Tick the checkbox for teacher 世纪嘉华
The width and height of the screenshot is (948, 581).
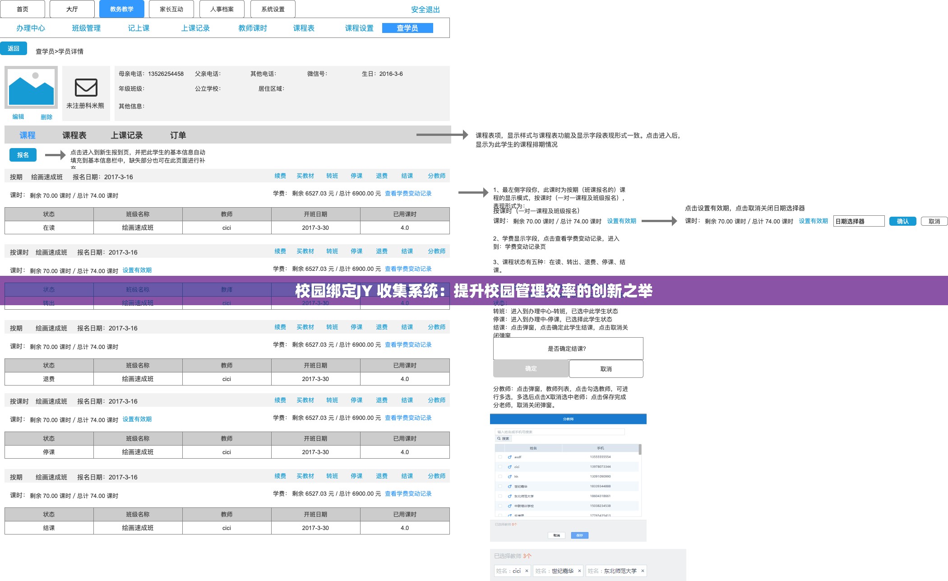click(x=500, y=486)
